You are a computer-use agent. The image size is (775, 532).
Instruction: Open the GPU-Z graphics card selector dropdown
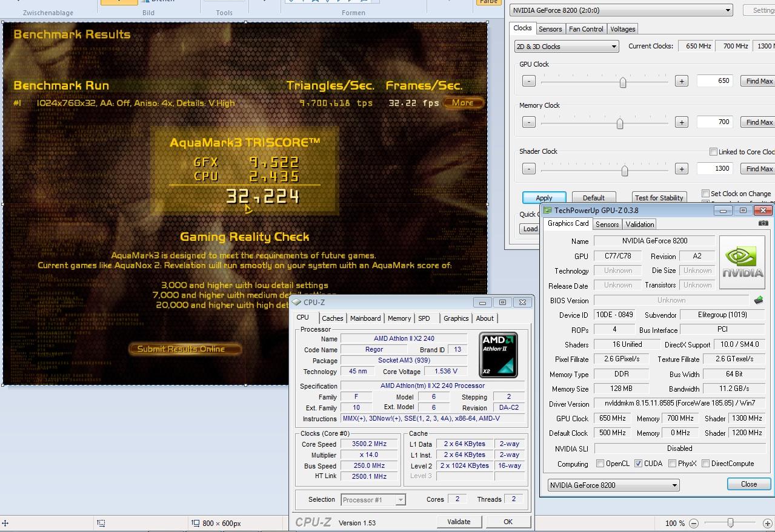click(x=613, y=485)
